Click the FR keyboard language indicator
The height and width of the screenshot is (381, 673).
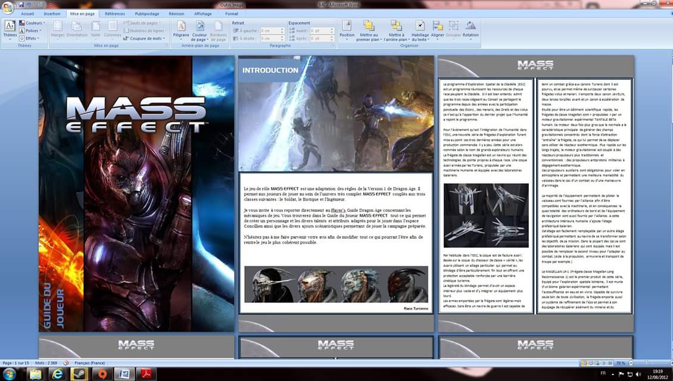pyautogui.click(x=603, y=374)
